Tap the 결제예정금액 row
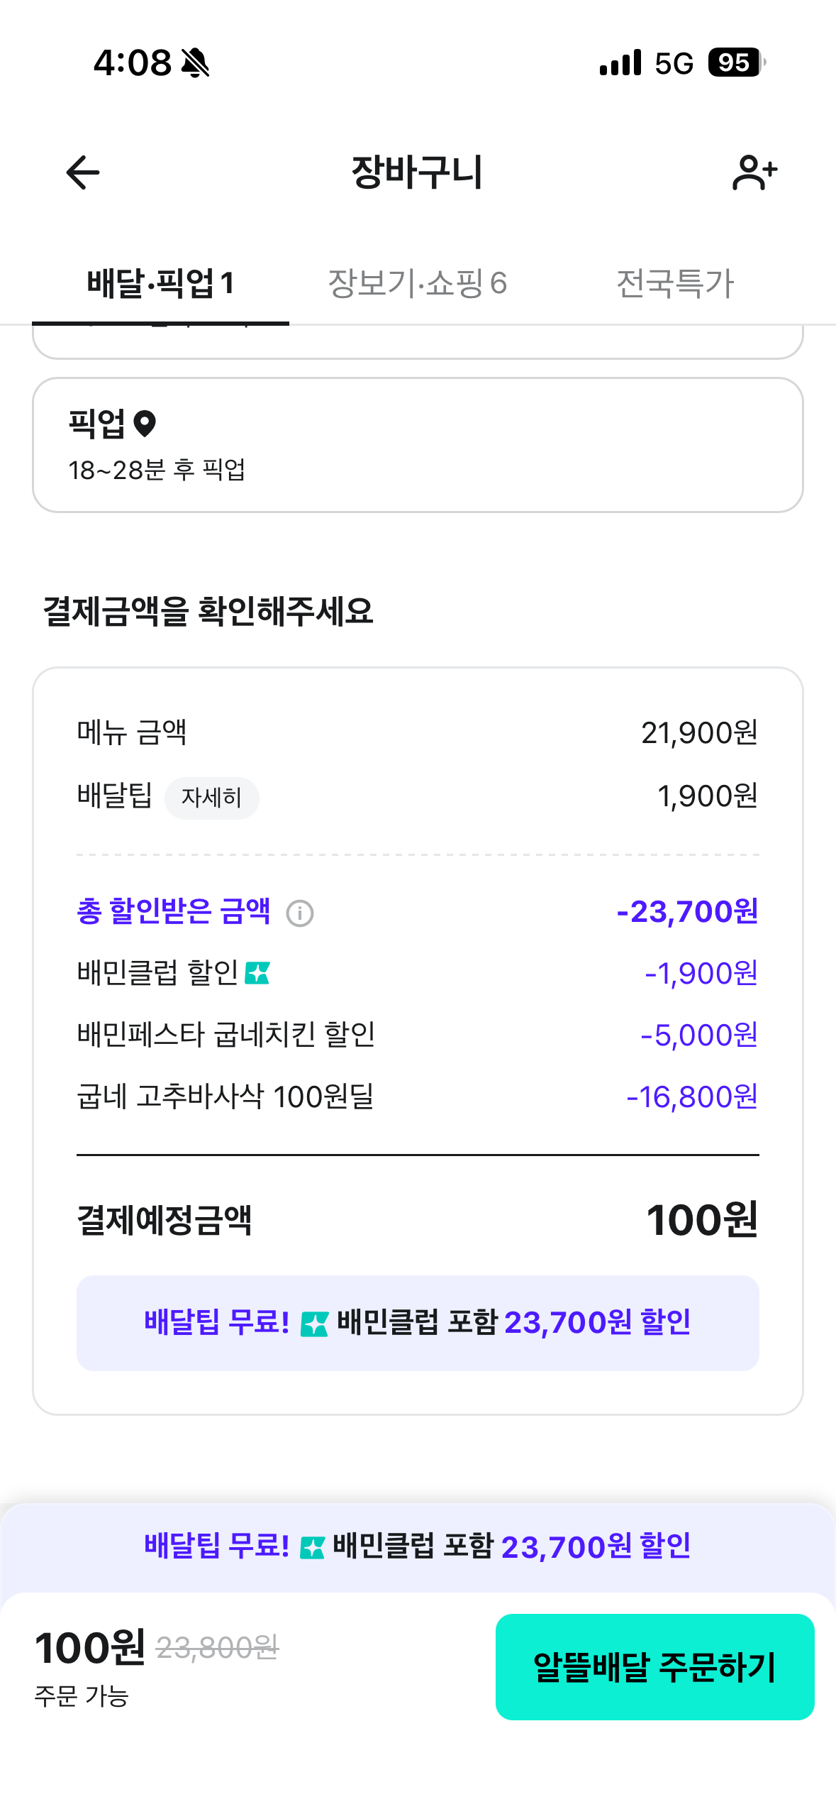 (x=418, y=1220)
